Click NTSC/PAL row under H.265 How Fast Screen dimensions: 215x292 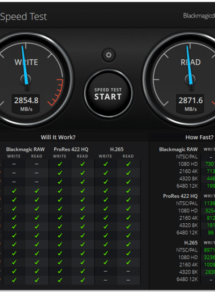click(x=187, y=250)
